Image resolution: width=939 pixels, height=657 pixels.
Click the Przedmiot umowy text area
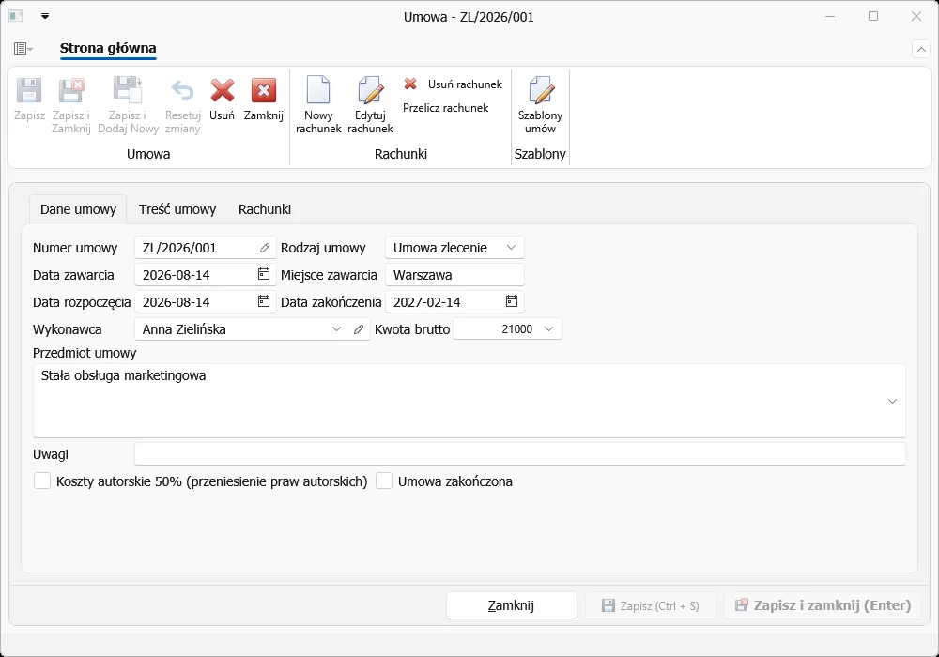pyautogui.click(x=469, y=401)
